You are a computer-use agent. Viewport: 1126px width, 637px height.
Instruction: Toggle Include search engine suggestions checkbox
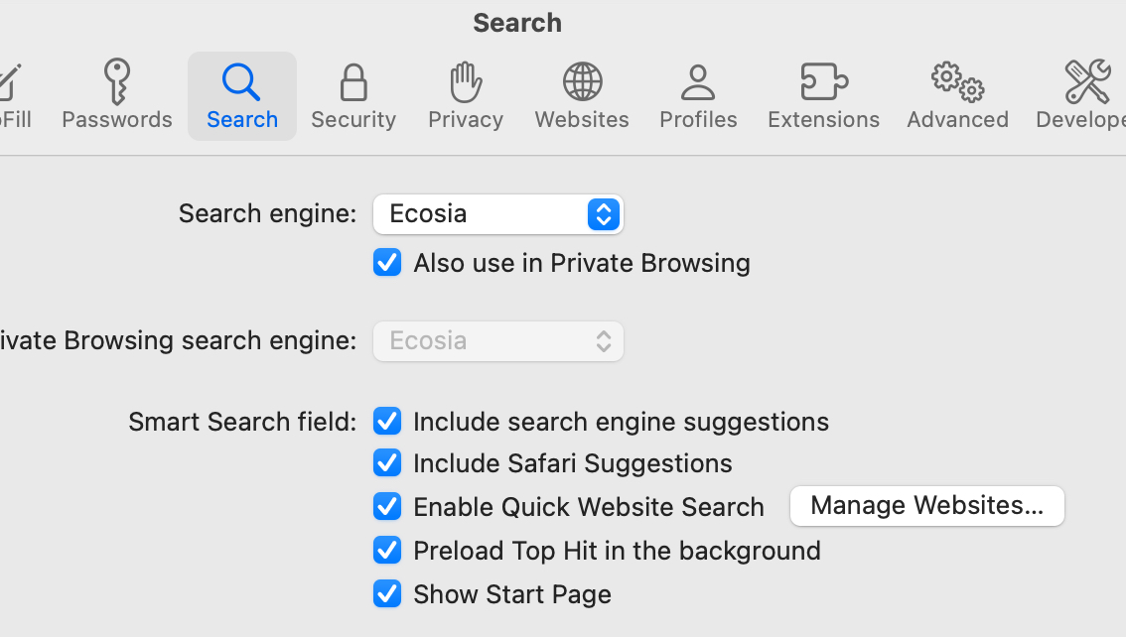[x=387, y=422]
